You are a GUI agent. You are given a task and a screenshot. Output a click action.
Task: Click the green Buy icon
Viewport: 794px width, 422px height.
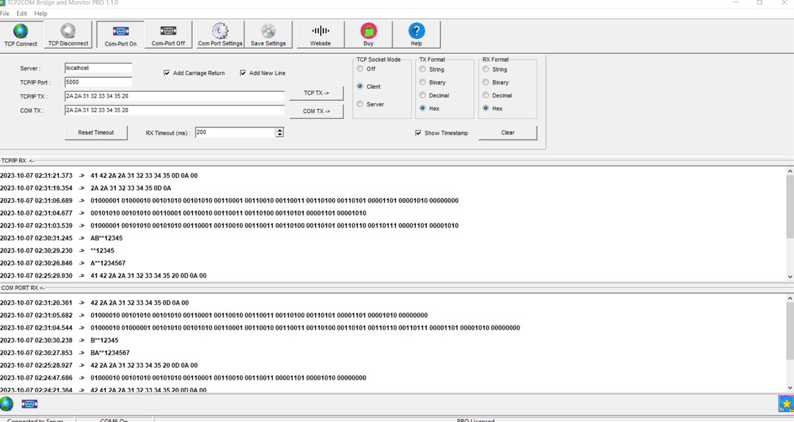[x=368, y=34]
